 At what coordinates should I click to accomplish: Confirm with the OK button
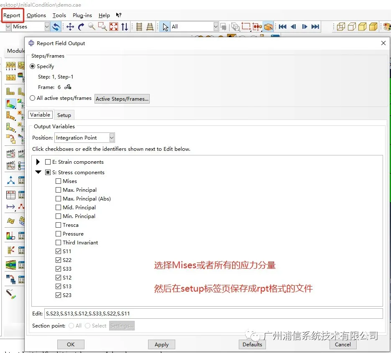coord(71,344)
